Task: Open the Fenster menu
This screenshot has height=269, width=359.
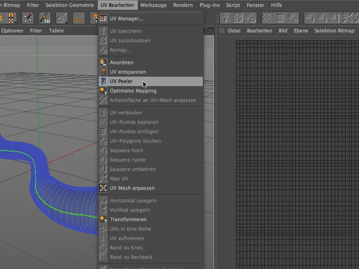Action: 255,5
